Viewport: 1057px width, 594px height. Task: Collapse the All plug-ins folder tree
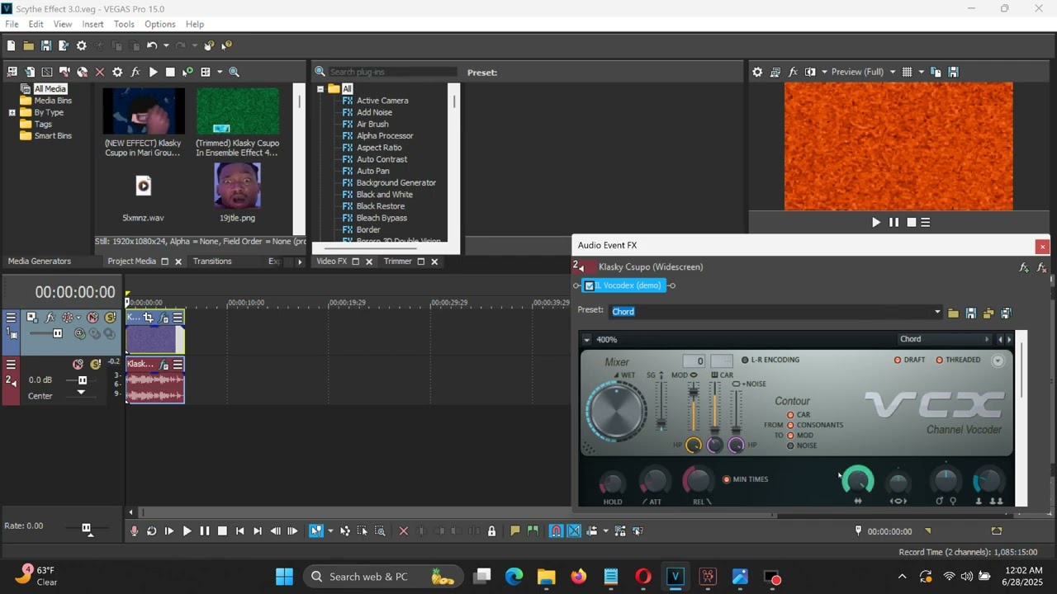(x=320, y=88)
